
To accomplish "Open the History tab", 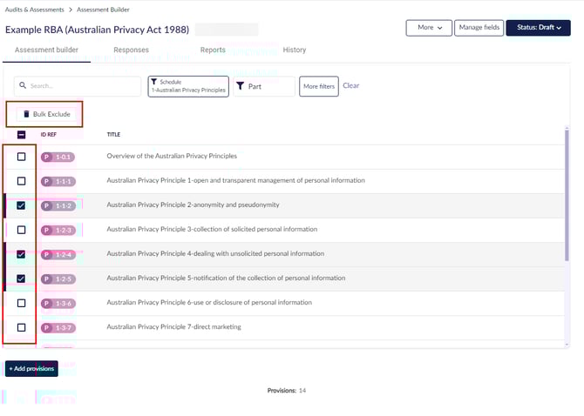I will click(x=295, y=50).
